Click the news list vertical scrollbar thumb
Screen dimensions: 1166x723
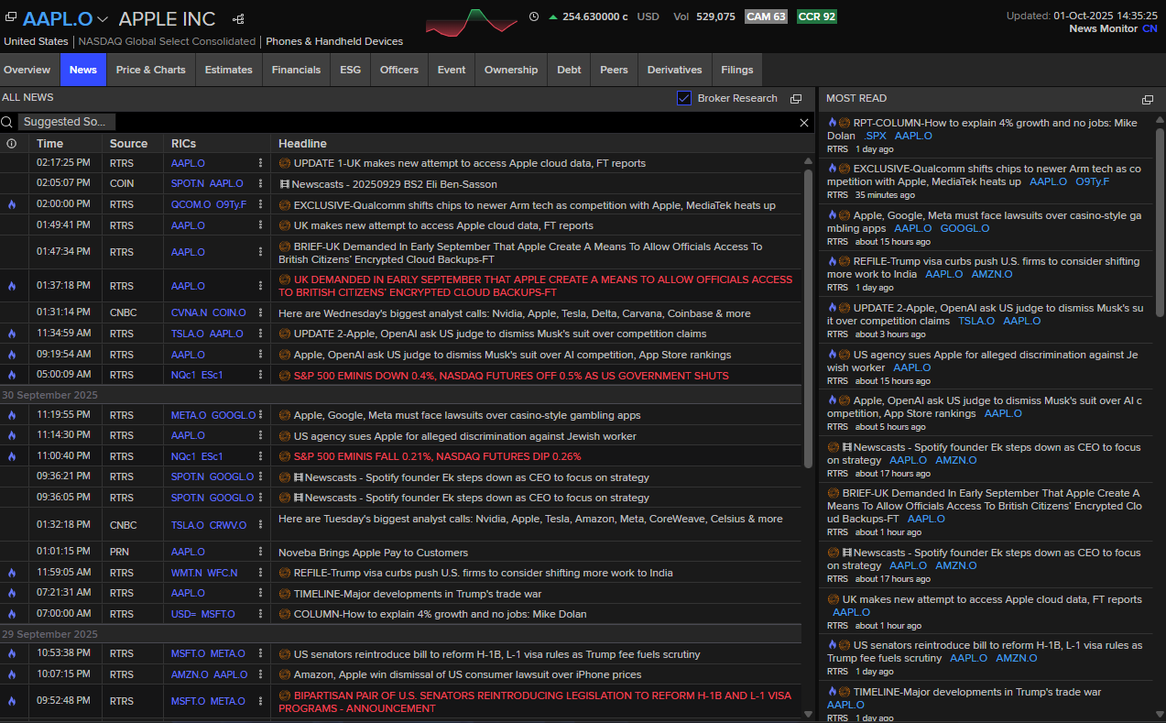808,317
